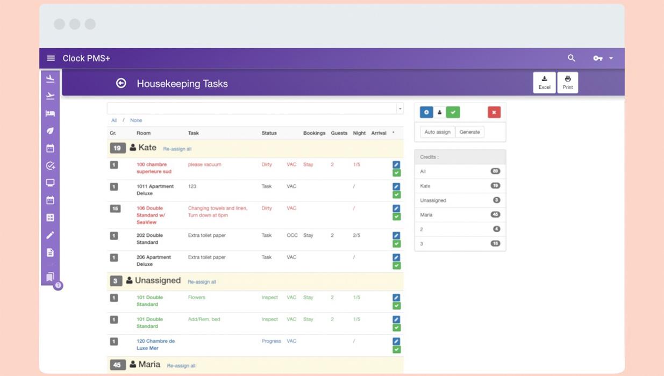664x376 pixels.
Task: Click the calculator sidebar icon
Action: (x=50, y=218)
